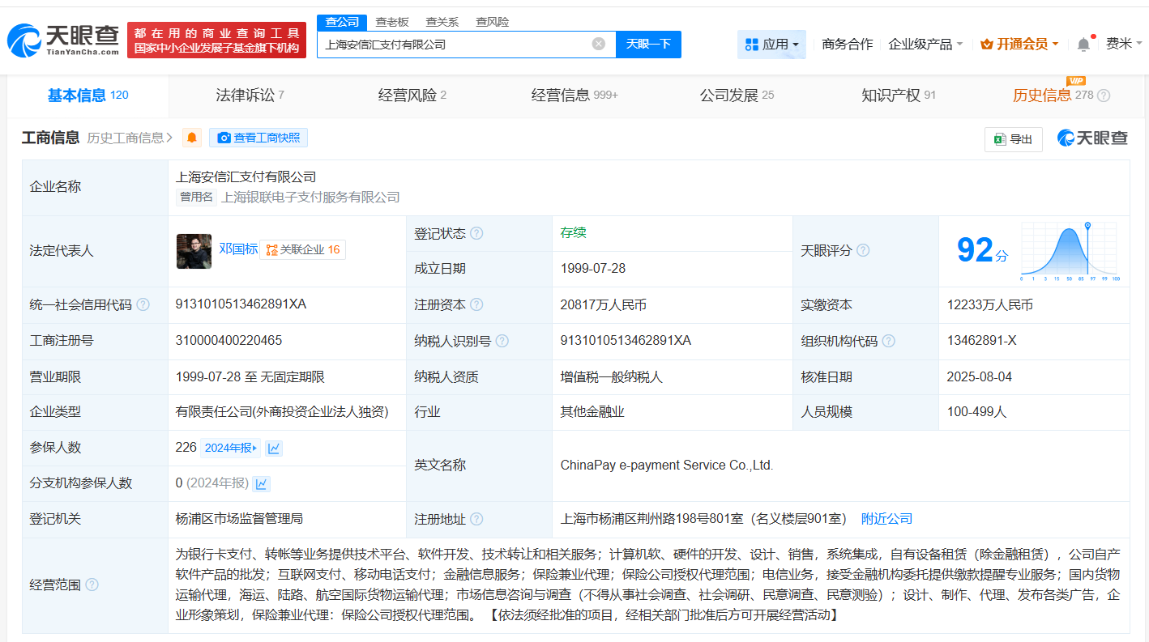Click the help icon next to 经营范围
1149x642 pixels.
pos(92,585)
